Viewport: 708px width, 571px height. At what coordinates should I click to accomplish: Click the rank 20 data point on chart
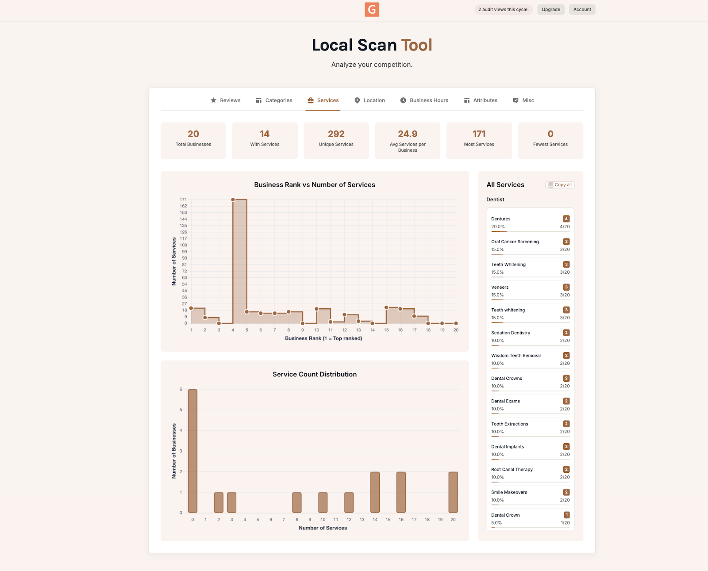[456, 323]
